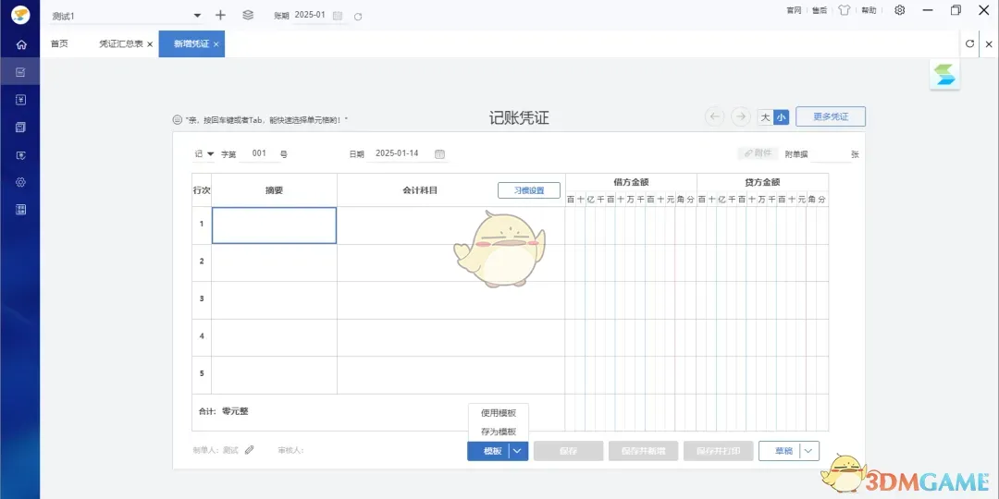The image size is (999, 499).
Task: Click the refresh icon beside 账期
Action: 358,17
